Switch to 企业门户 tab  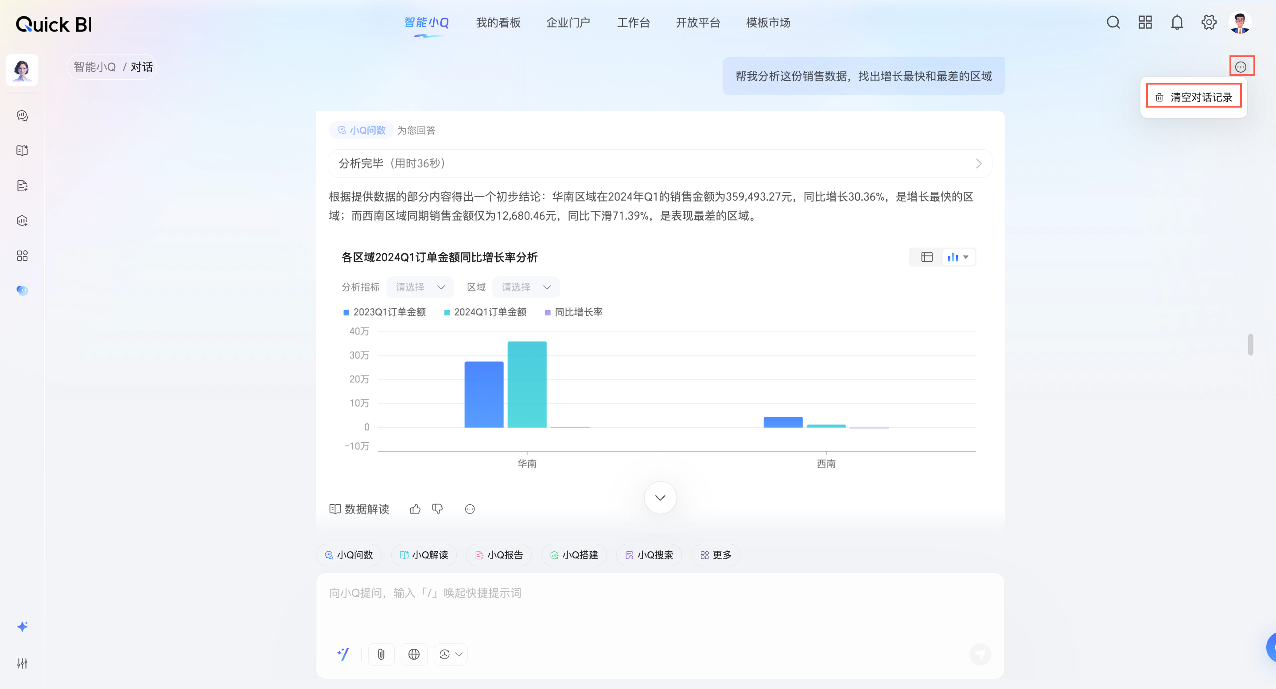coord(568,23)
